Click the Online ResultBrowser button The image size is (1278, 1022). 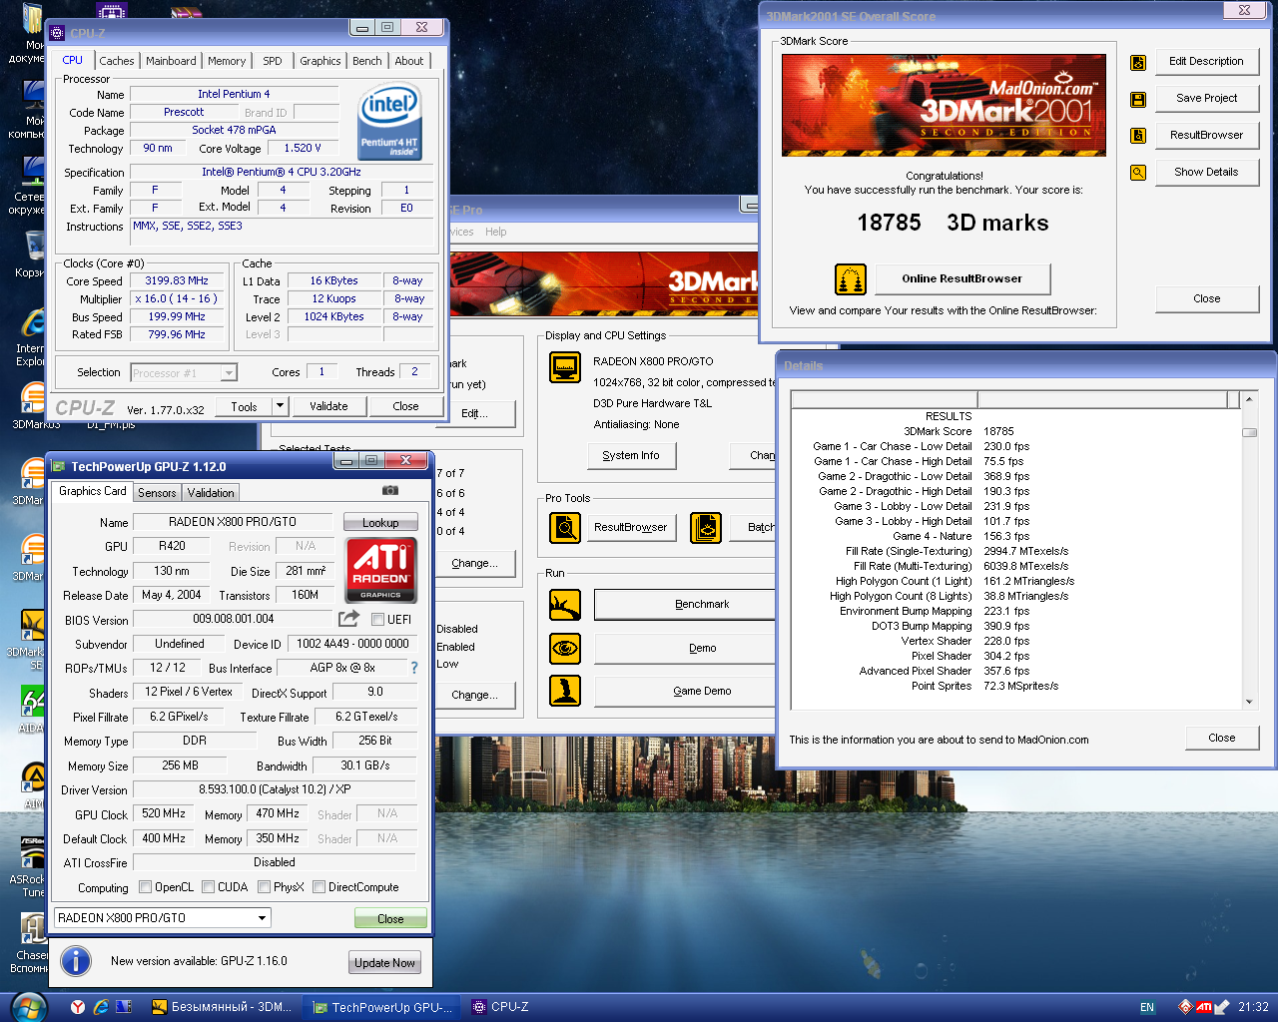[962, 279]
